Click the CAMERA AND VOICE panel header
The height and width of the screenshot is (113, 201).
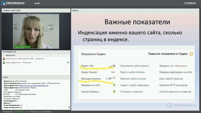pos(36,10)
